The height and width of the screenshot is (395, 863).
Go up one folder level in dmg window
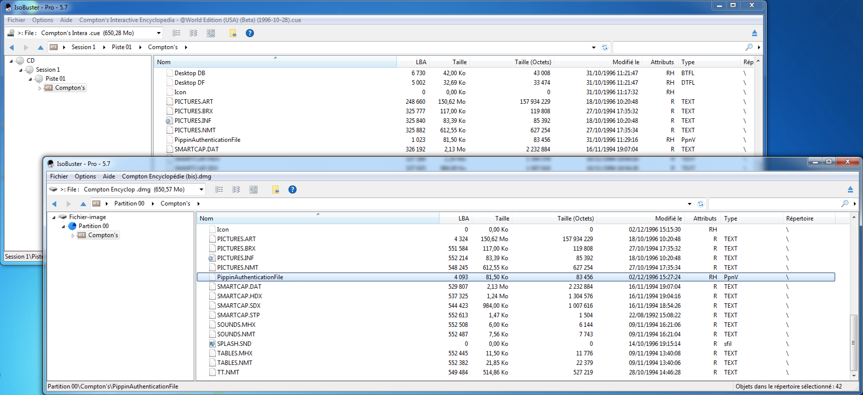83,204
